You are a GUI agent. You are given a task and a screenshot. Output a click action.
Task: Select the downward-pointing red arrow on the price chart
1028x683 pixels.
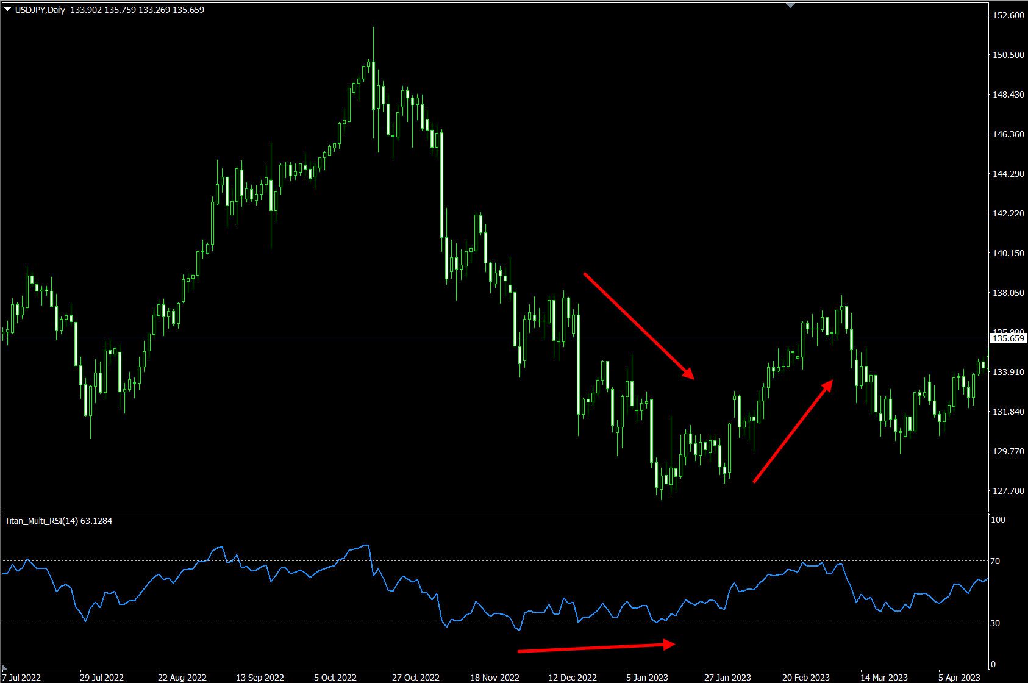tap(638, 326)
